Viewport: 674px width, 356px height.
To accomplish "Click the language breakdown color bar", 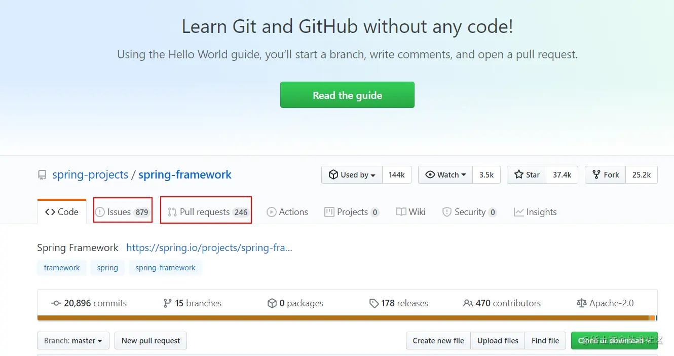I will coord(347,318).
